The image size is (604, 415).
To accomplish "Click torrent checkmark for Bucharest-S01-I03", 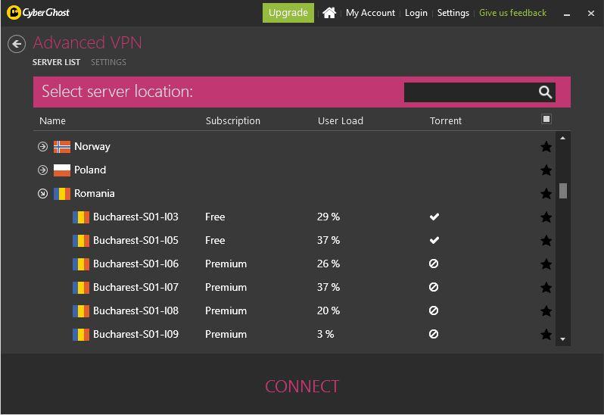I will click(434, 217).
